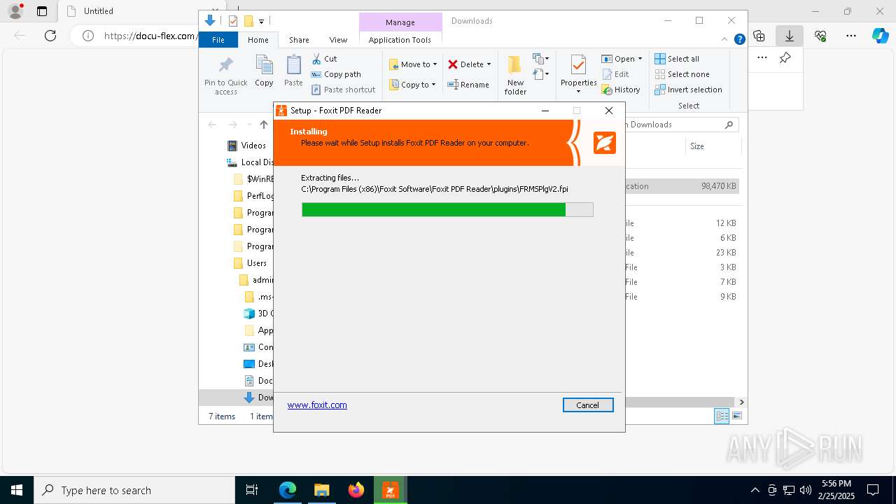The image size is (896, 504).
Task: Switch to the View ribbon tab
Action: 338,40
